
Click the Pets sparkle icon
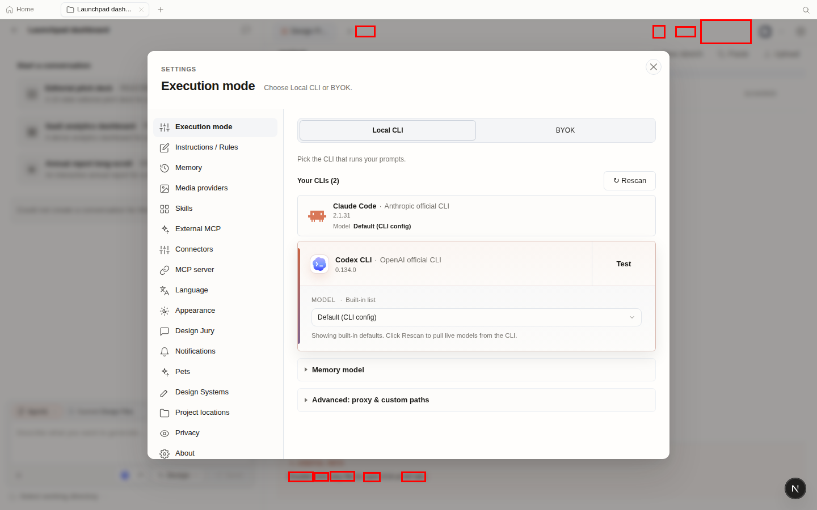(165, 372)
